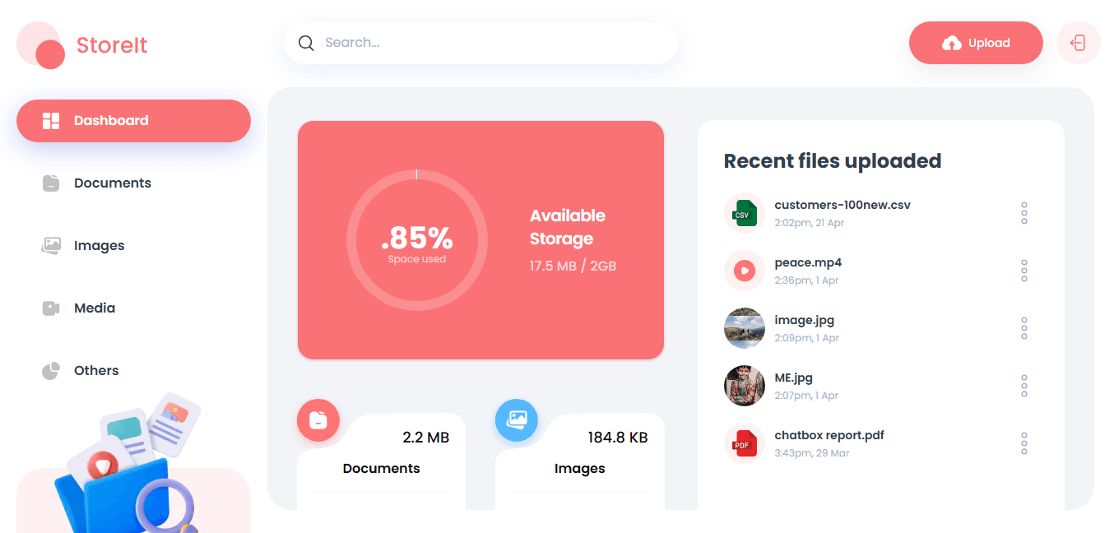Click the image.jpg thumbnail preview
Image resolution: width=1114 pixels, height=533 pixels.
[744, 328]
